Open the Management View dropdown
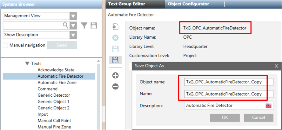The width and height of the screenshot is (282, 130). click(73, 16)
